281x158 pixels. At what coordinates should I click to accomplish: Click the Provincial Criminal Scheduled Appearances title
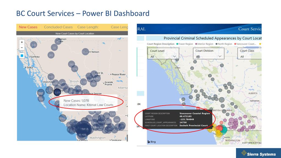click(213, 38)
